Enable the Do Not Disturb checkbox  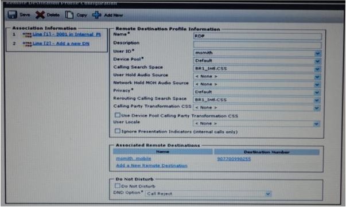click(118, 186)
